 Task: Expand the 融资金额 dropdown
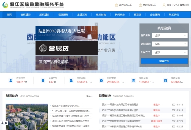point(170,35)
